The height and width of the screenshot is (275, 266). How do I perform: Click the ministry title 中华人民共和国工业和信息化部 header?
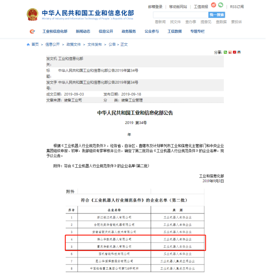(88, 13)
